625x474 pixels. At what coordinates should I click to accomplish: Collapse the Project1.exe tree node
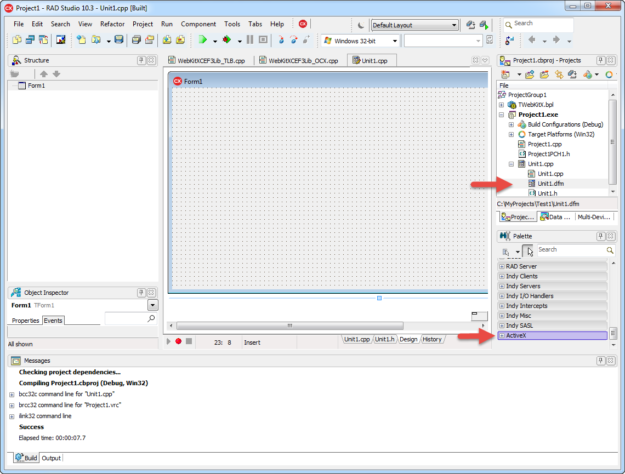(x=502, y=115)
